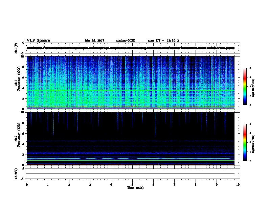Click the ch.1 frequency axis tick "6"
This screenshot has width=268, height=207.
tap(23, 77)
